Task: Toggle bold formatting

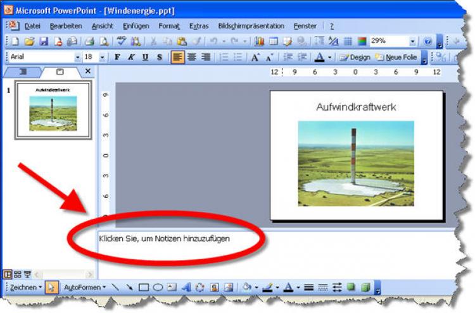Action: coord(117,57)
